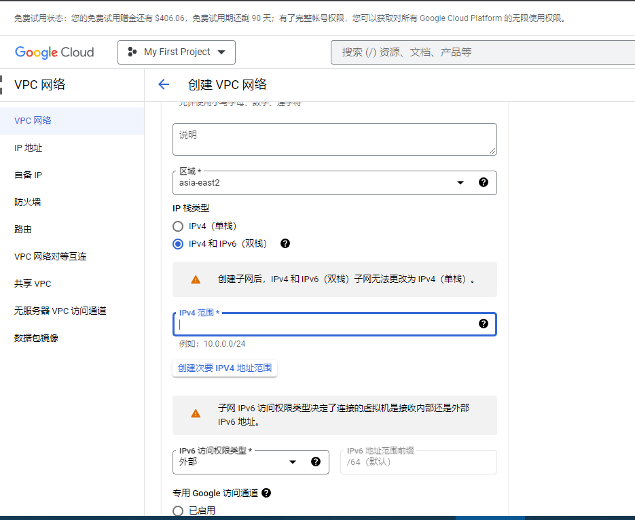Enable 已启用 for private Google access
The width and height of the screenshot is (635, 520).
[178, 510]
